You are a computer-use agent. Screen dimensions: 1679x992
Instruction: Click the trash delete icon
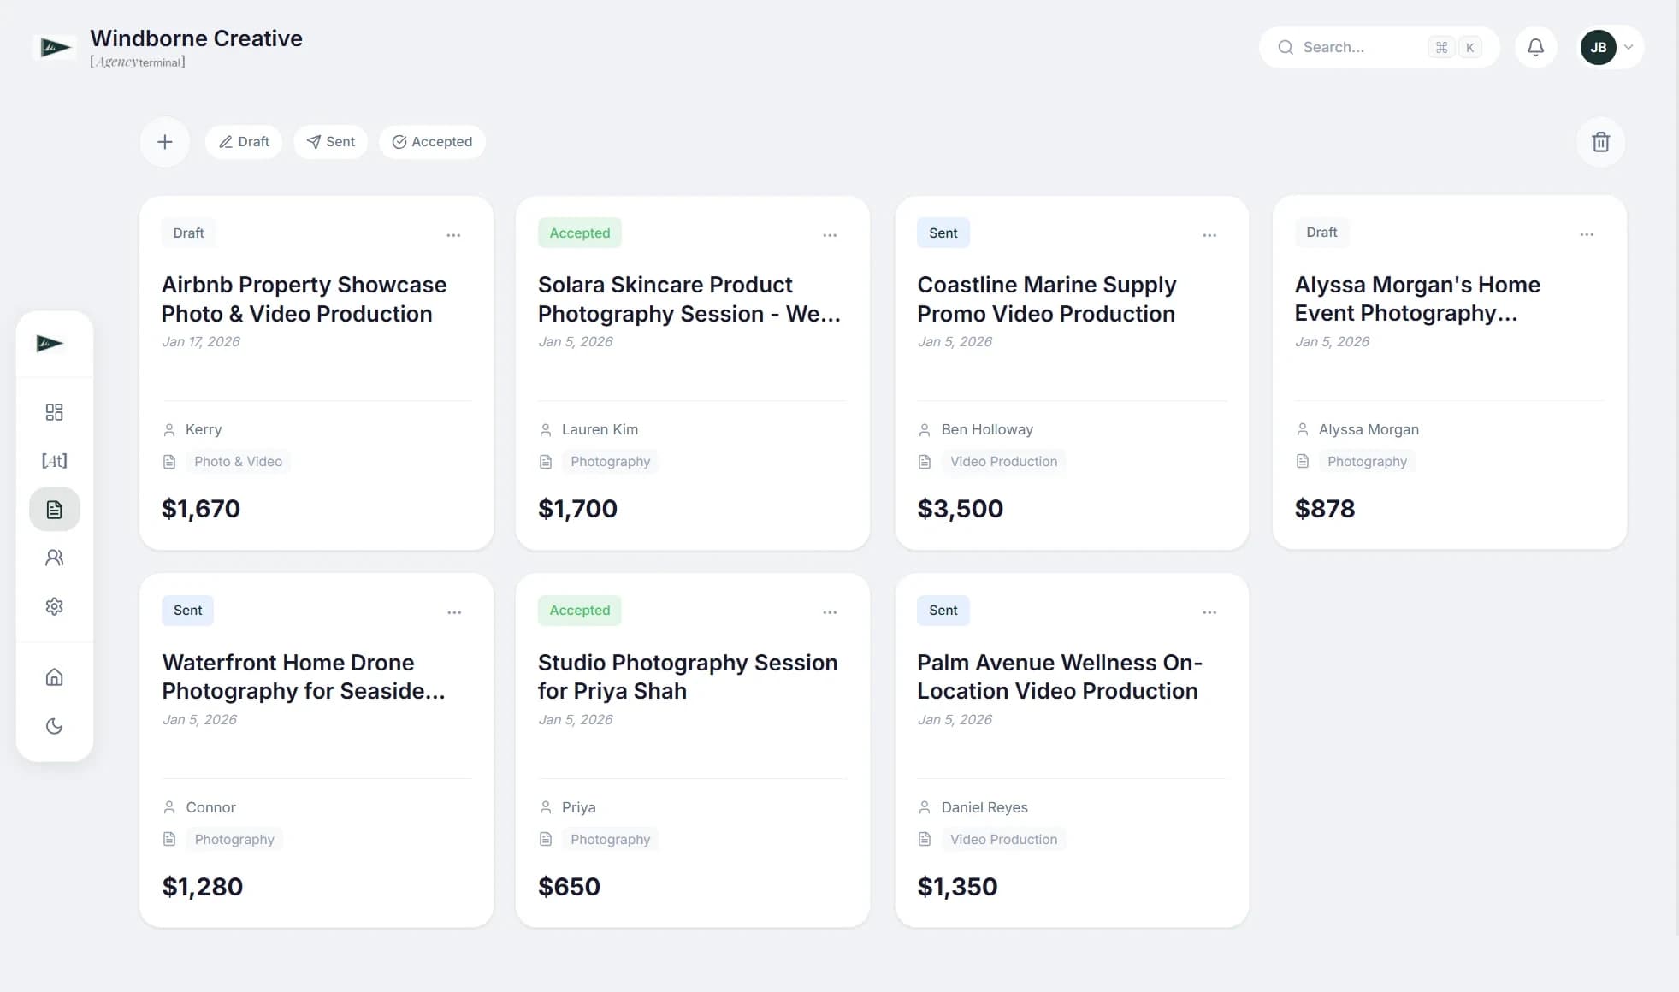(1600, 142)
